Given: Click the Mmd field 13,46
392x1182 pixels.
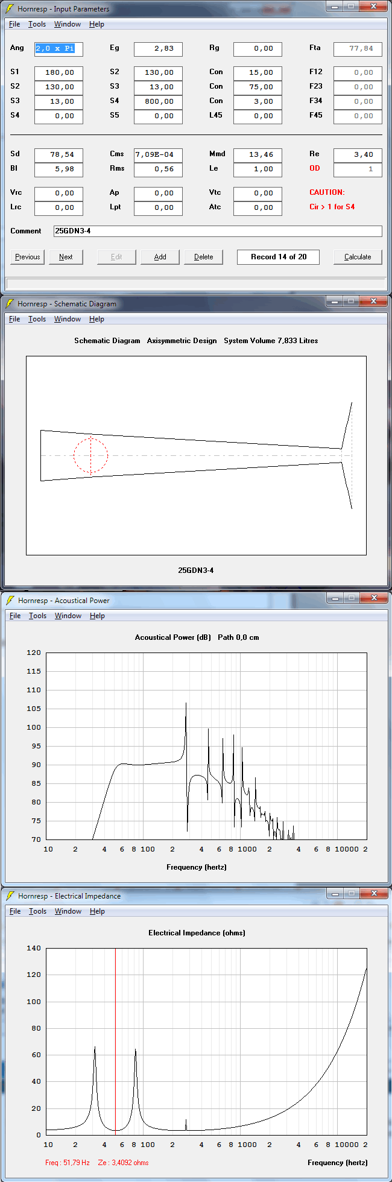Looking at the screenshot, I should coord(258,155).
